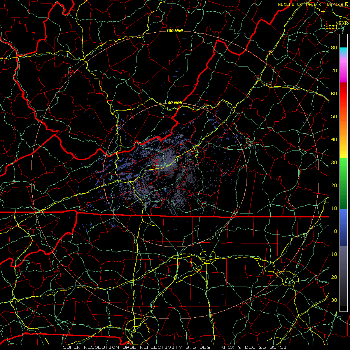Click the "NEXLAB-College of DuPage" credit text
The height and width of the screenshot is (350, 350).
[310, 4]
